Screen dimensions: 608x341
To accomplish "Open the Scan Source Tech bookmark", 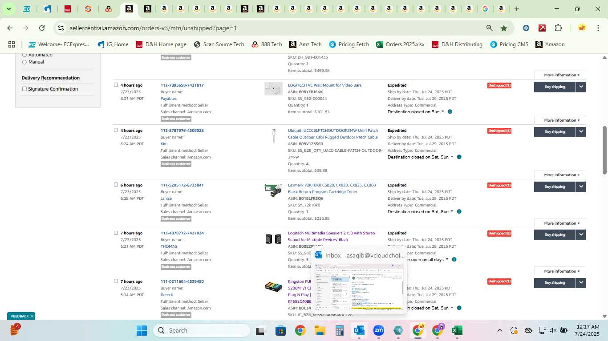I will [219, 44].
